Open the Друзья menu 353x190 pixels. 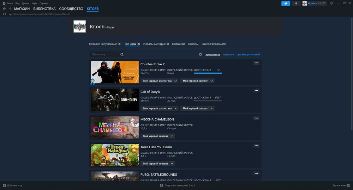(25, 4)
